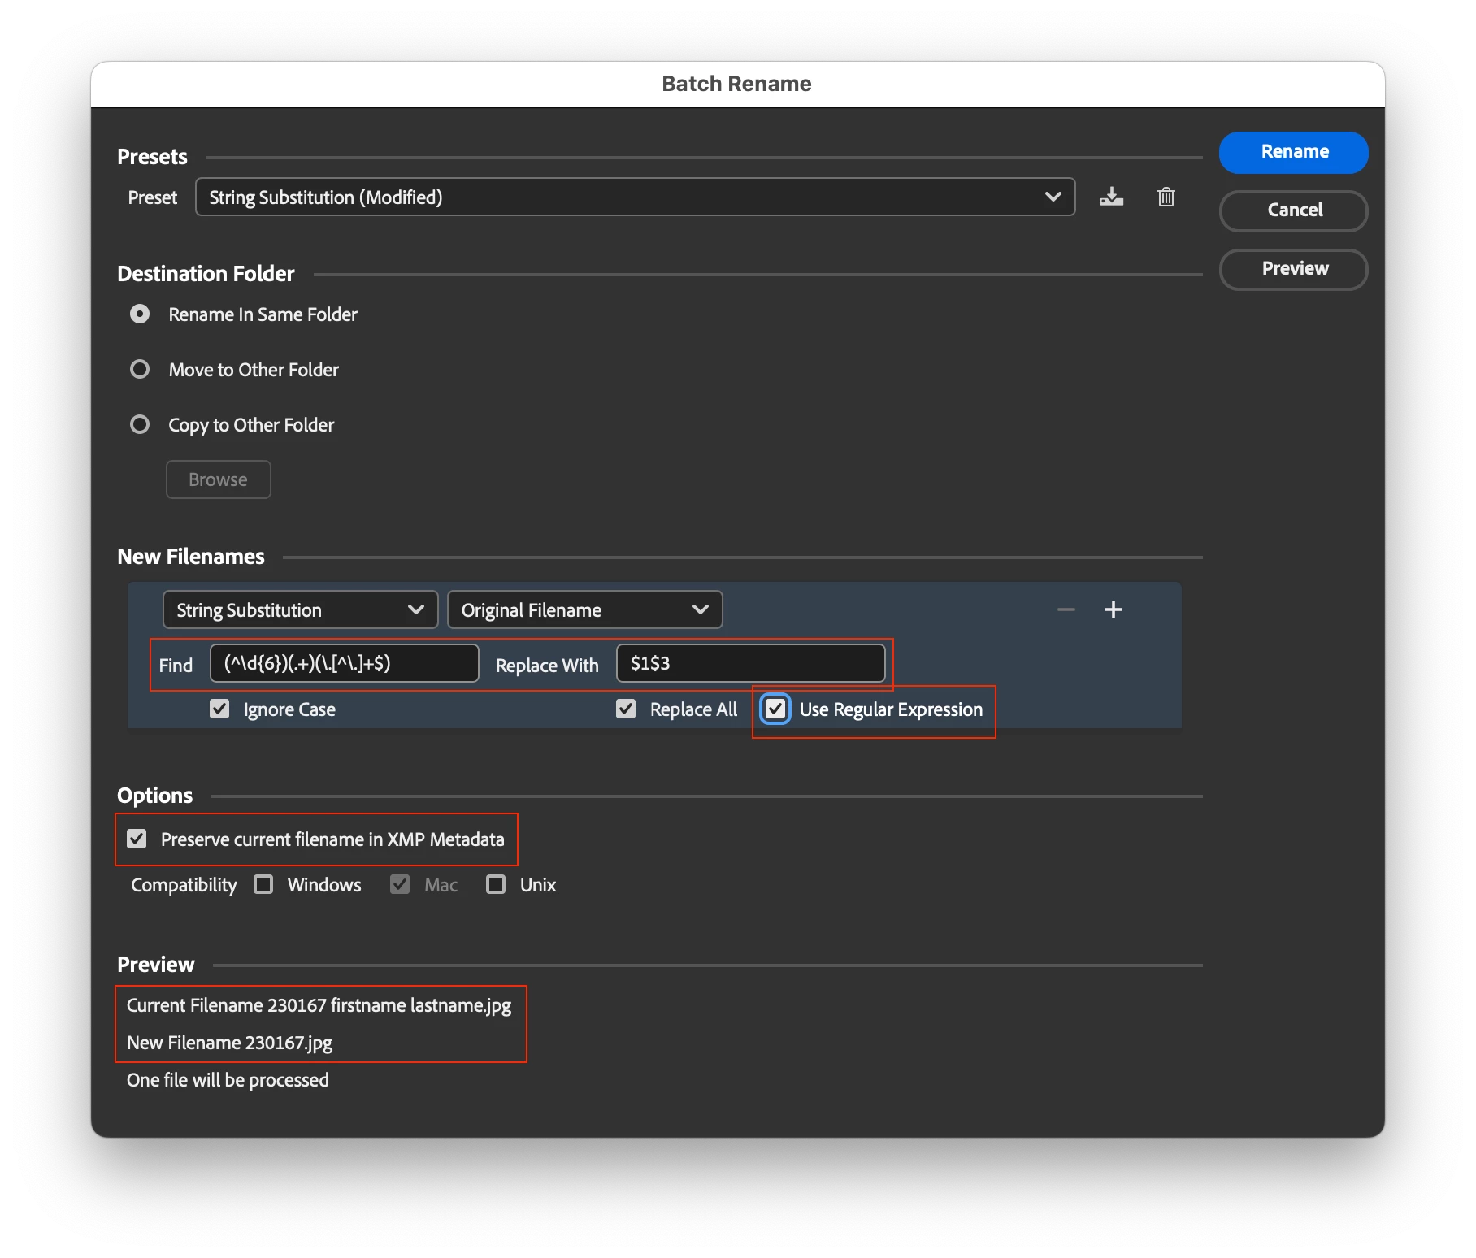Select Copy to Other Folder option
The width and height of the screenshot is (1476, 1258).
coord(140,424)
